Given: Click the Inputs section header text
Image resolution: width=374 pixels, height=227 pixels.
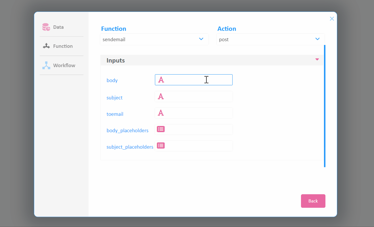Looking at the screenshot, I should pyautogui.click(x=116, y=60).
